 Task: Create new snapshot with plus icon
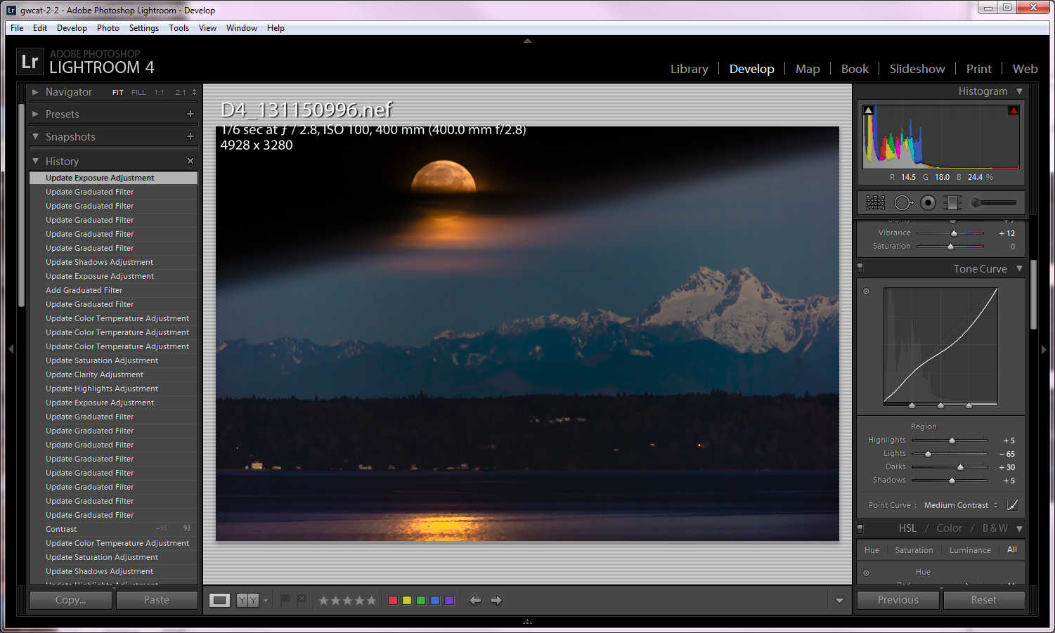[190, 136]
